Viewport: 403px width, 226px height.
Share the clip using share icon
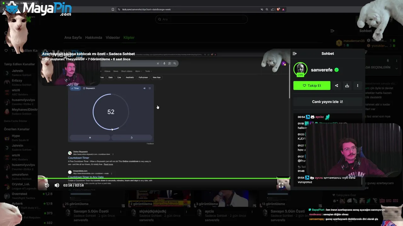tap(337, 85)
